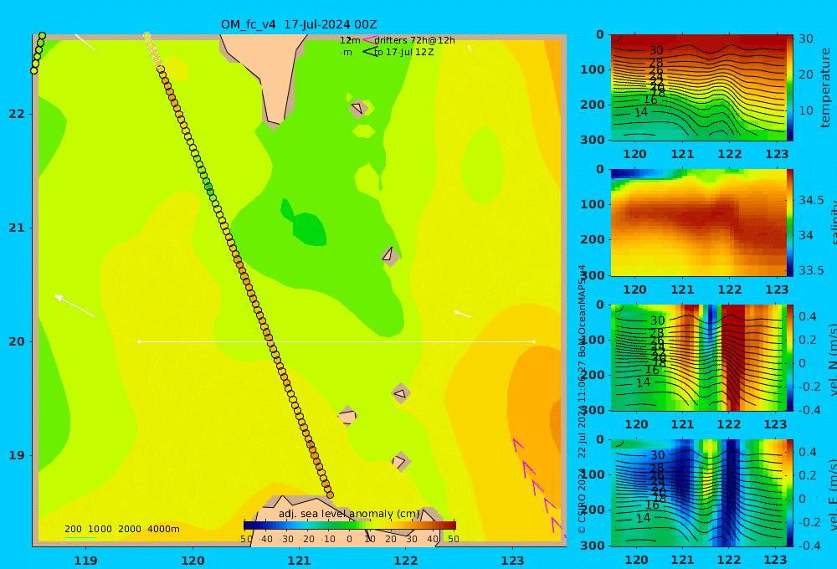
Task: Click the '200 1000 2000 4000m' depth legend
Action: click(x=121, y=529)
